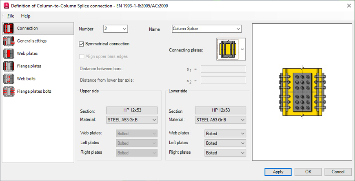Click the Web plates icon

click(9, 54)
